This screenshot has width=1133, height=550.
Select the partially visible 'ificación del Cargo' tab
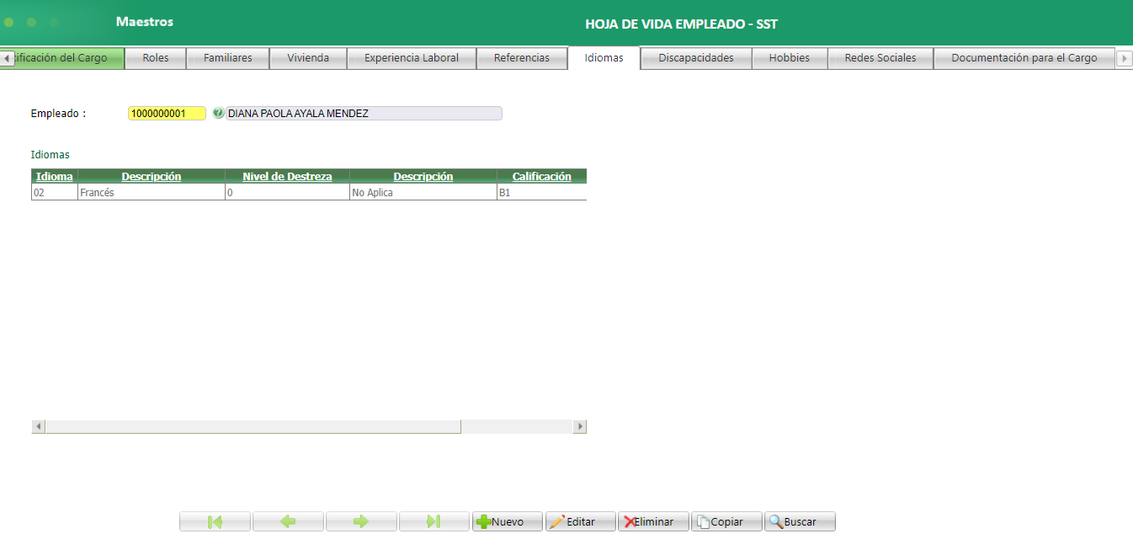coord(69,58)
